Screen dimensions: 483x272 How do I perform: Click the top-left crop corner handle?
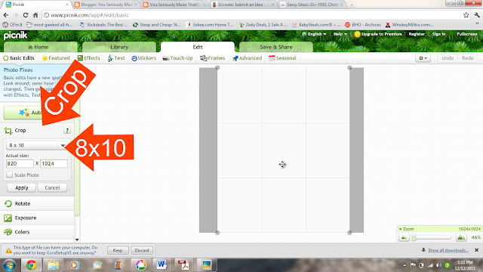click(217, 67)
